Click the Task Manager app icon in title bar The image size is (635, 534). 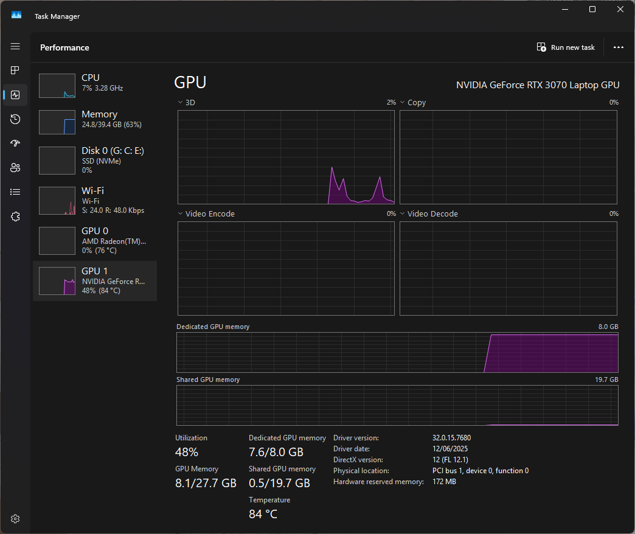click(x=16, y=15)
